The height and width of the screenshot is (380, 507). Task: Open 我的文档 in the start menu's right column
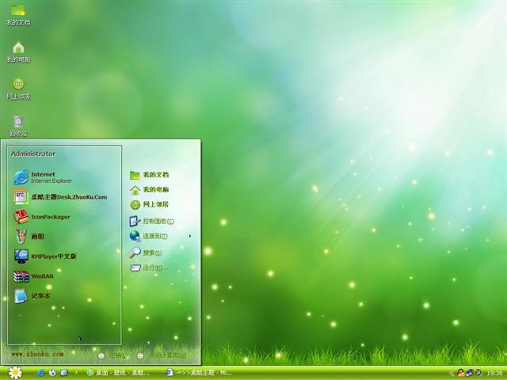[x=149, y=175]
